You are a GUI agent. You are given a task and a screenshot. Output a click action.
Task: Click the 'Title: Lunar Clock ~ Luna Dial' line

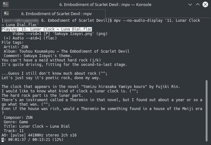pos(37,126)
